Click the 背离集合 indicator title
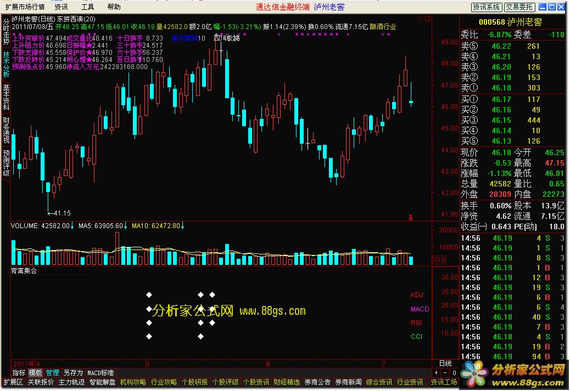The width and height of the screenshot is (570, 391). coord(24,271)
